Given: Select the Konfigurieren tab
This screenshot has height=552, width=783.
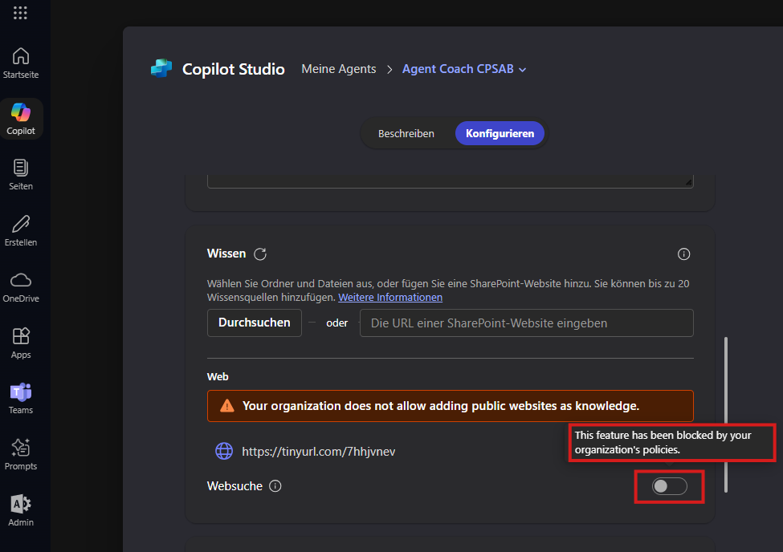Looking at the screenshot, I should point(500,134).
